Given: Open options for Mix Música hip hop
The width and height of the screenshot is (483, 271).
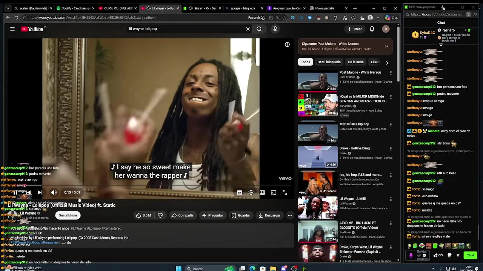Looking at the screenshot, I should [391, 125].
